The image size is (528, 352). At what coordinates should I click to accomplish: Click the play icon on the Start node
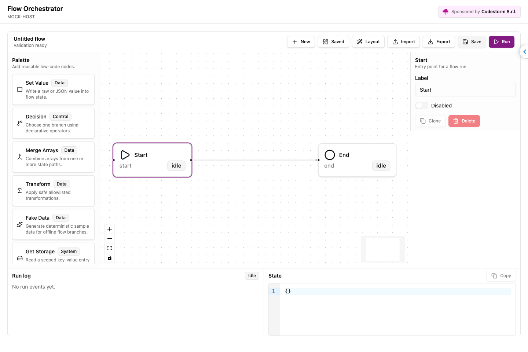(x=125, y=155)
